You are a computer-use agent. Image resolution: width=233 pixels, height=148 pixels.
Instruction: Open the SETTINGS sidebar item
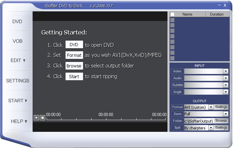[18, 81]
